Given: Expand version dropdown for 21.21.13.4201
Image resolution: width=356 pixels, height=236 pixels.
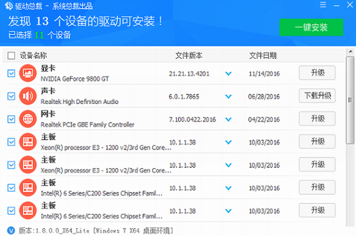Looking at the screenshot, I should (x=228, y=74).
